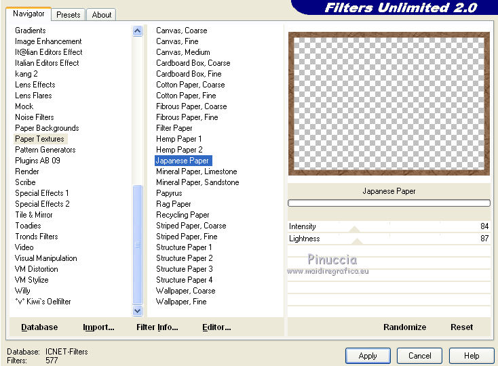The width and height of the screenshot is (498, 366).
Task: Select Noise Filters category
Action: click(x=35, y=117)
